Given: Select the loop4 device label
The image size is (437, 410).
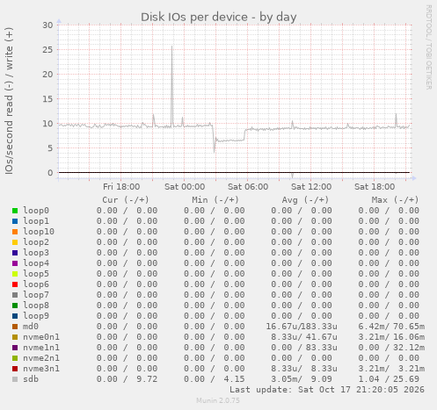Looking at the screenshot, I should pos(36,263).
